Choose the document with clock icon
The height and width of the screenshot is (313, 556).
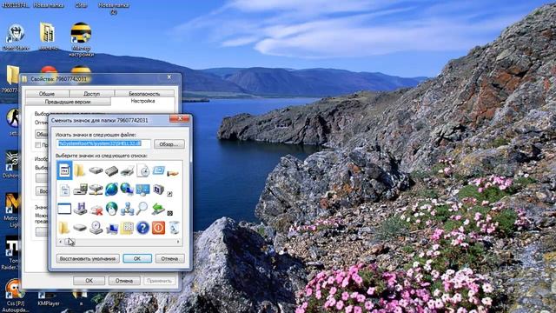click(142, 170)
